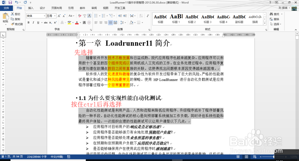Screen dimensions: 299x161
Task: Decrease paragraph indent
Action: point(120,16)
